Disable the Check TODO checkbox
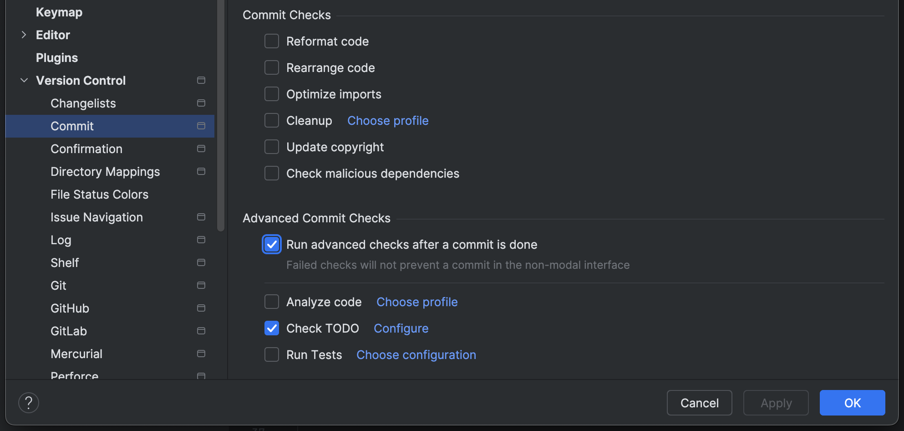Viewport: 904px width, 431px height. [272, 328]
